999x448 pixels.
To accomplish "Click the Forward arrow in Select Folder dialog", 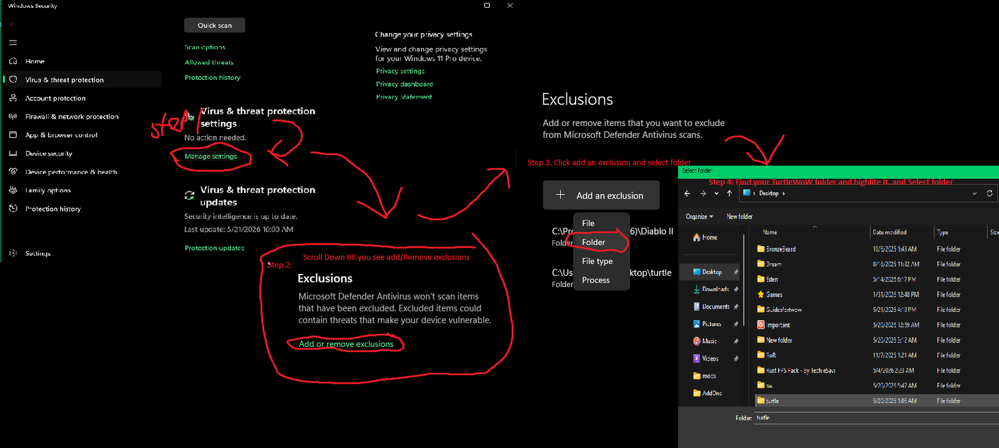I will pos(702,193).
